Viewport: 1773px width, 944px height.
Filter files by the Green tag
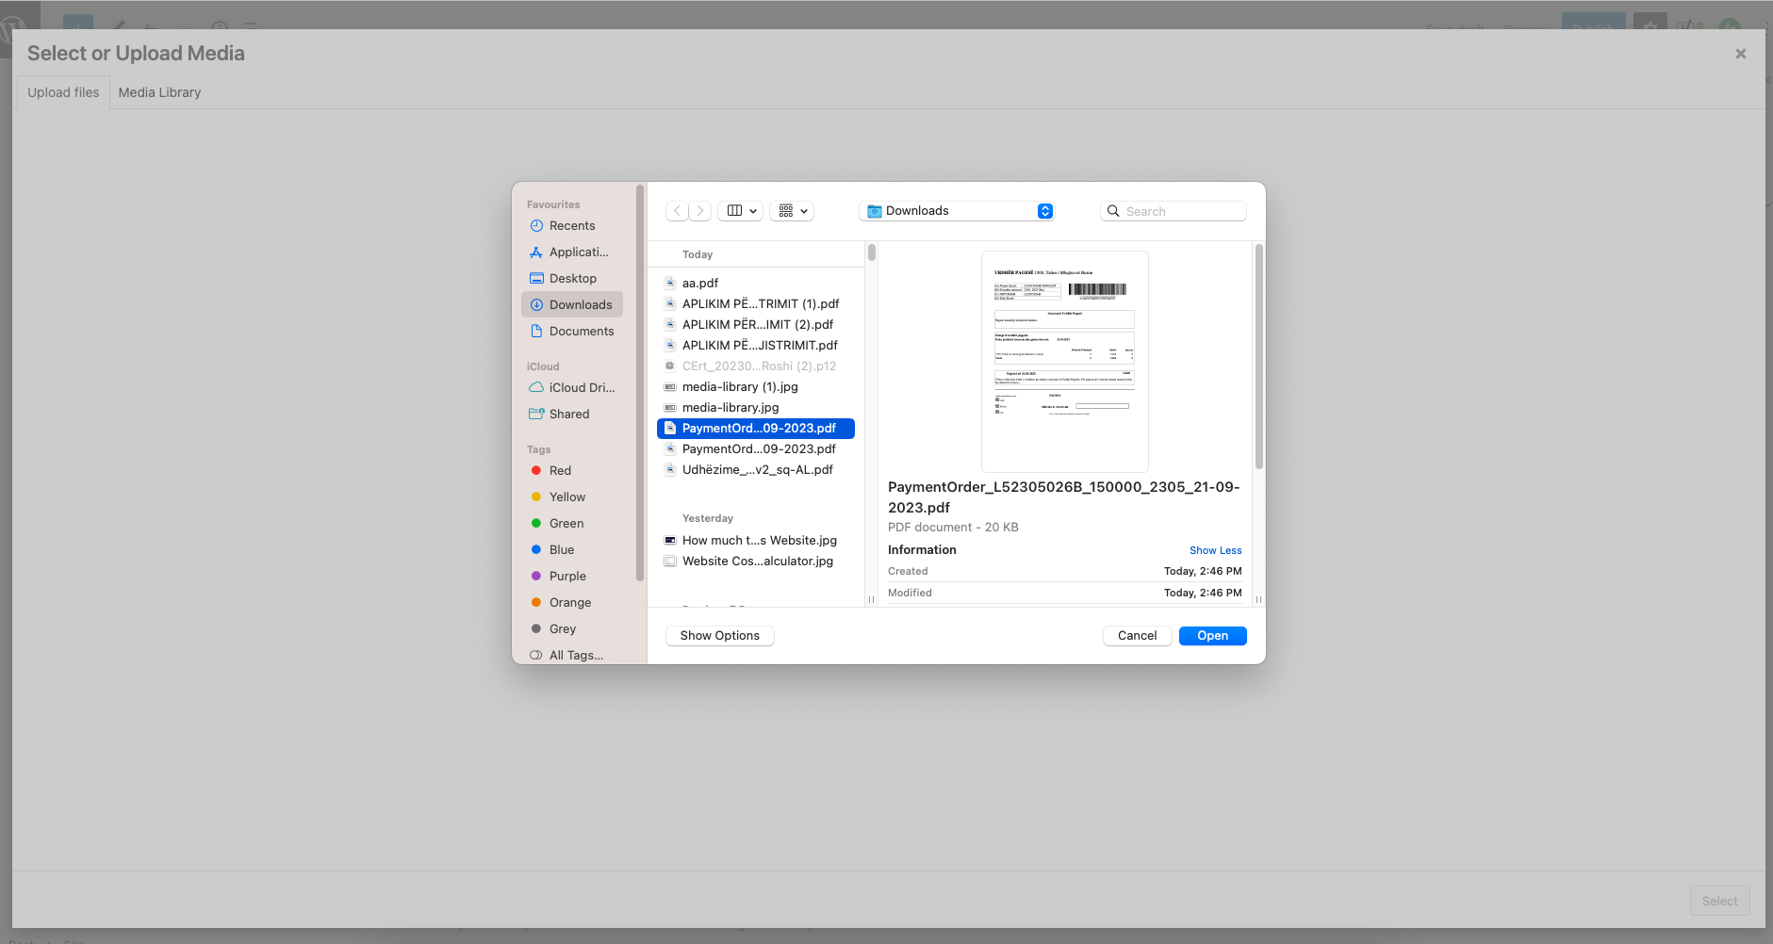566,523
